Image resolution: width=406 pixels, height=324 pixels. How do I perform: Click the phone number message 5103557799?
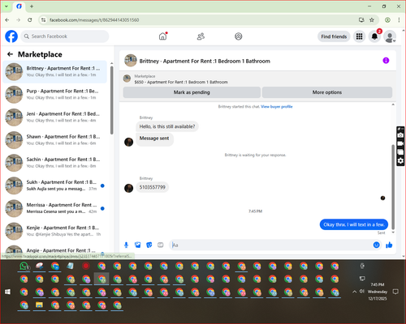coord(153,187)
